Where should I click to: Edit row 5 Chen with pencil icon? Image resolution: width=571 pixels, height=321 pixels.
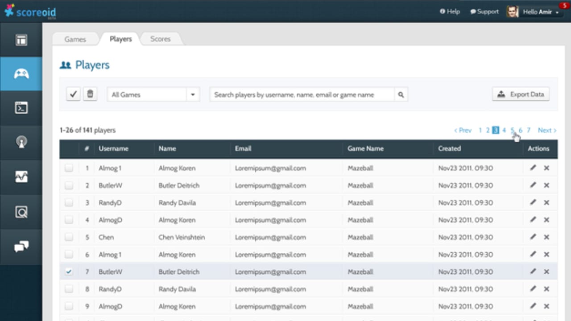click(x=533, y=237)
